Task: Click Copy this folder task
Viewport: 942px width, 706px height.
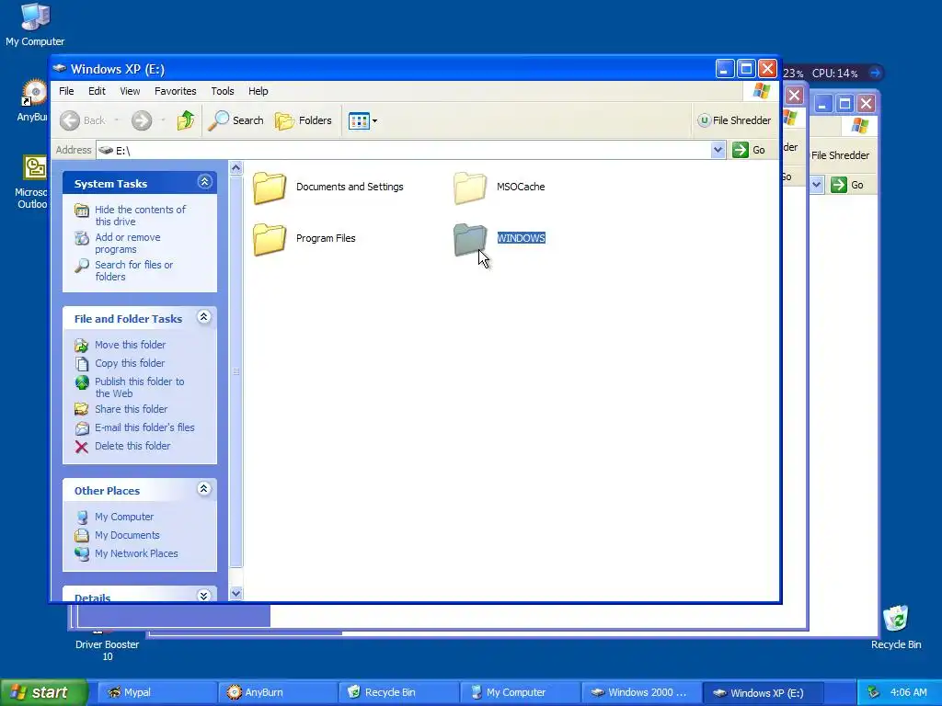Action: pos(130,363)
